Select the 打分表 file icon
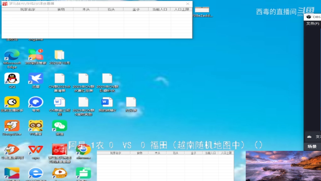This screenshot has height=181, width=321. click(x=131, y=104)
